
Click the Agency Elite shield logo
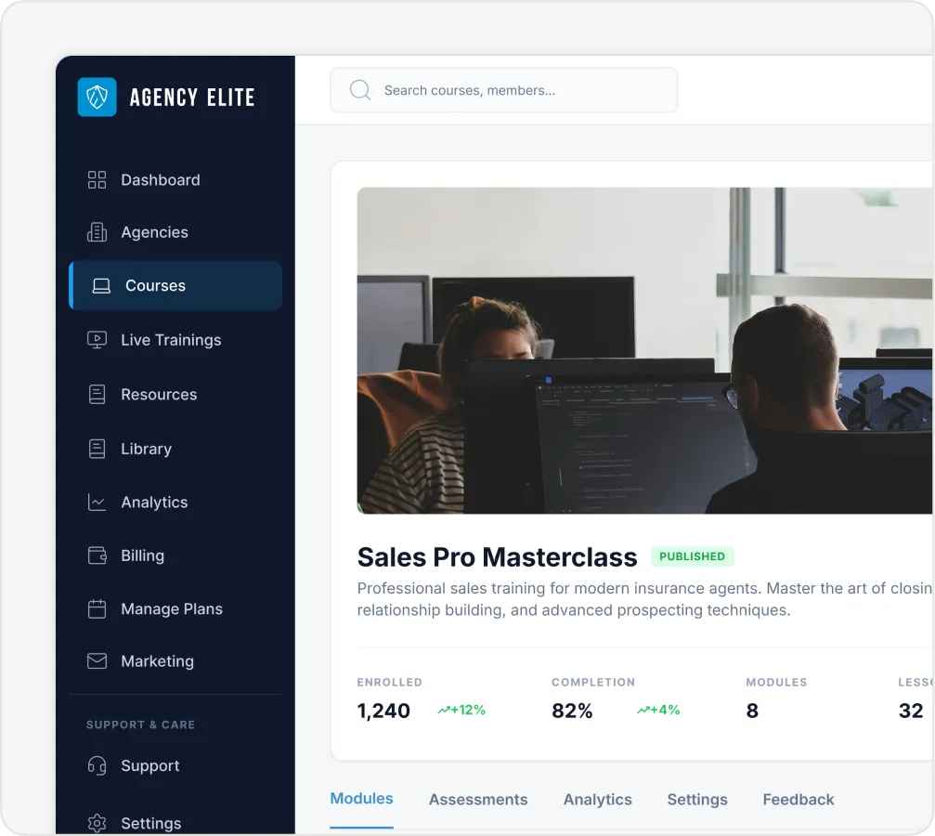pos(97,97)
